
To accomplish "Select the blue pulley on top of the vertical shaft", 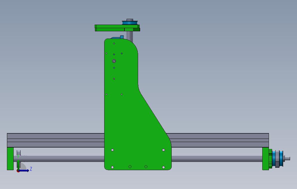I will tap(130, 23).
